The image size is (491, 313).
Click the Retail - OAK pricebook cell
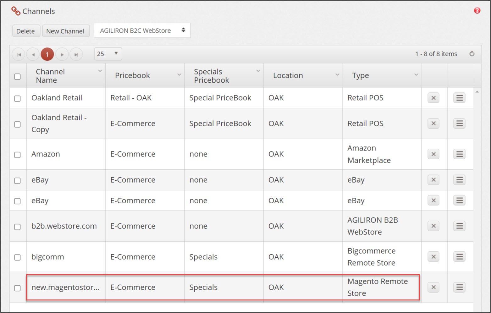(145, 98)
